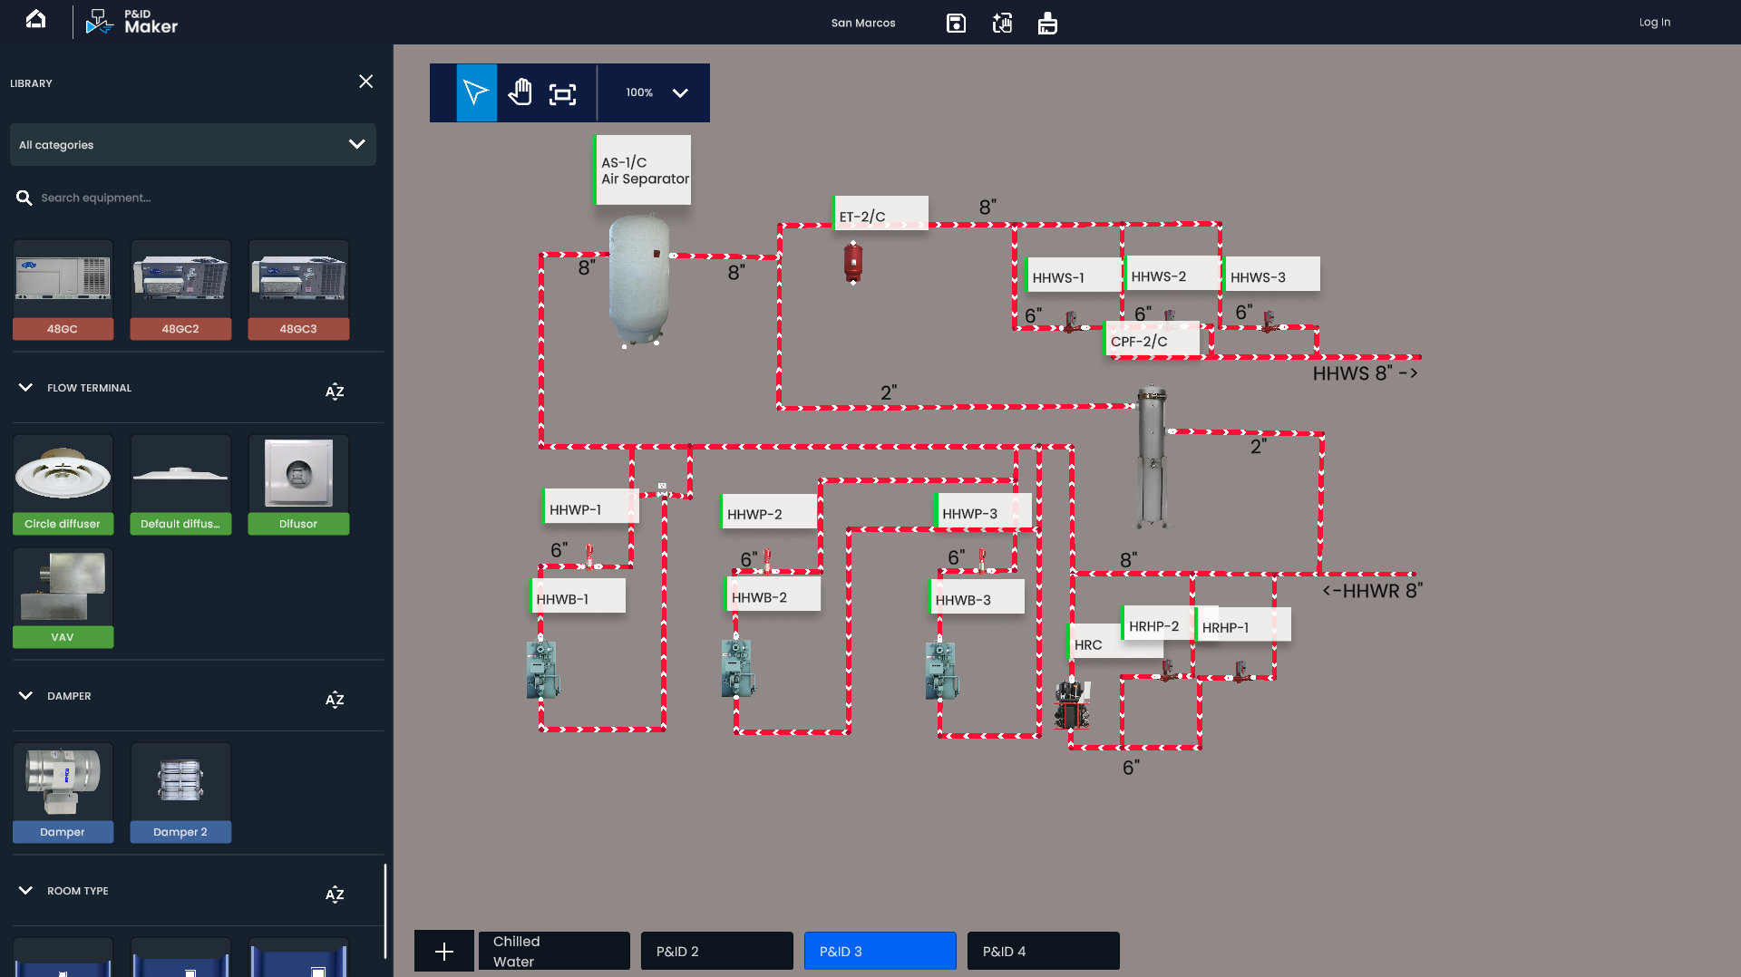Click the export/import icon beside save
1741x977 pixels.
[x=1002, y=23]
